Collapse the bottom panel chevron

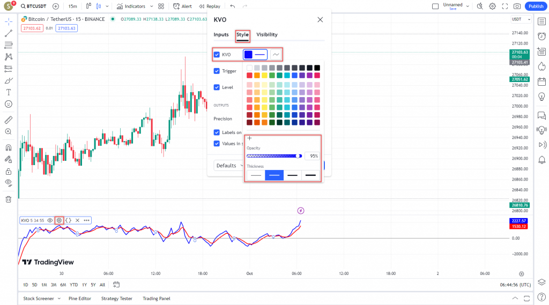(515, 299)
